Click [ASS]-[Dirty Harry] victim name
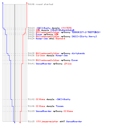Screen dimensions: 119x132 pos(84,36)
